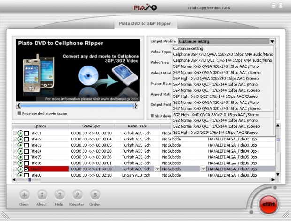Select 3G2 High QCIF 176x144 AAC Stereo
The height and width of the screenshot is (221, 291).
click(223, 133)
